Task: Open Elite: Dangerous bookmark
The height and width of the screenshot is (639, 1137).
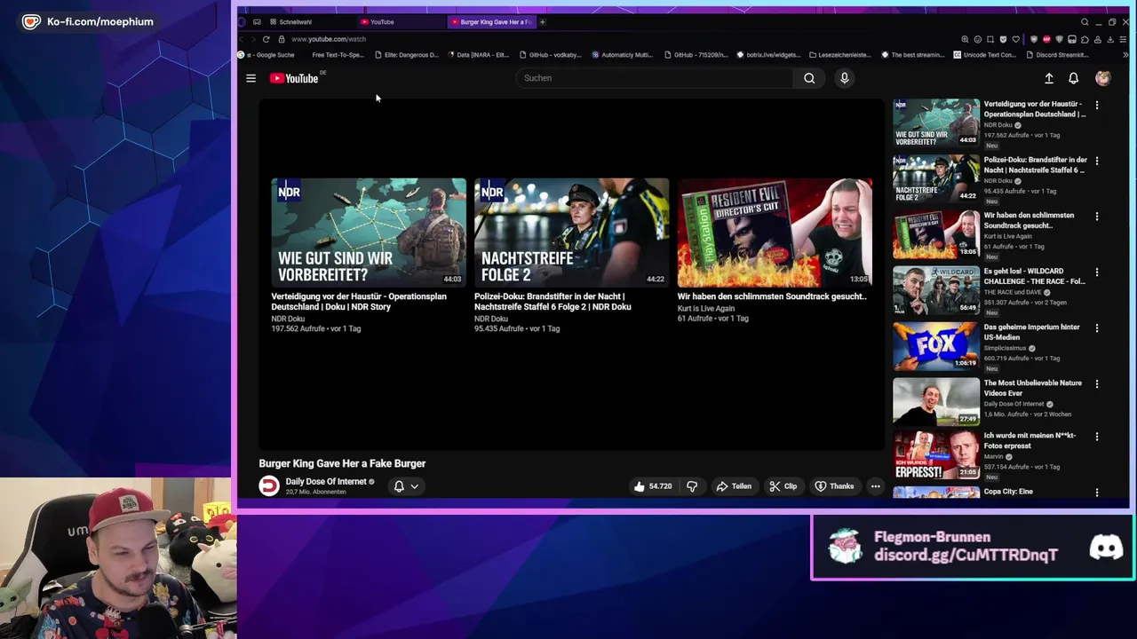Action: coord(407,55)
